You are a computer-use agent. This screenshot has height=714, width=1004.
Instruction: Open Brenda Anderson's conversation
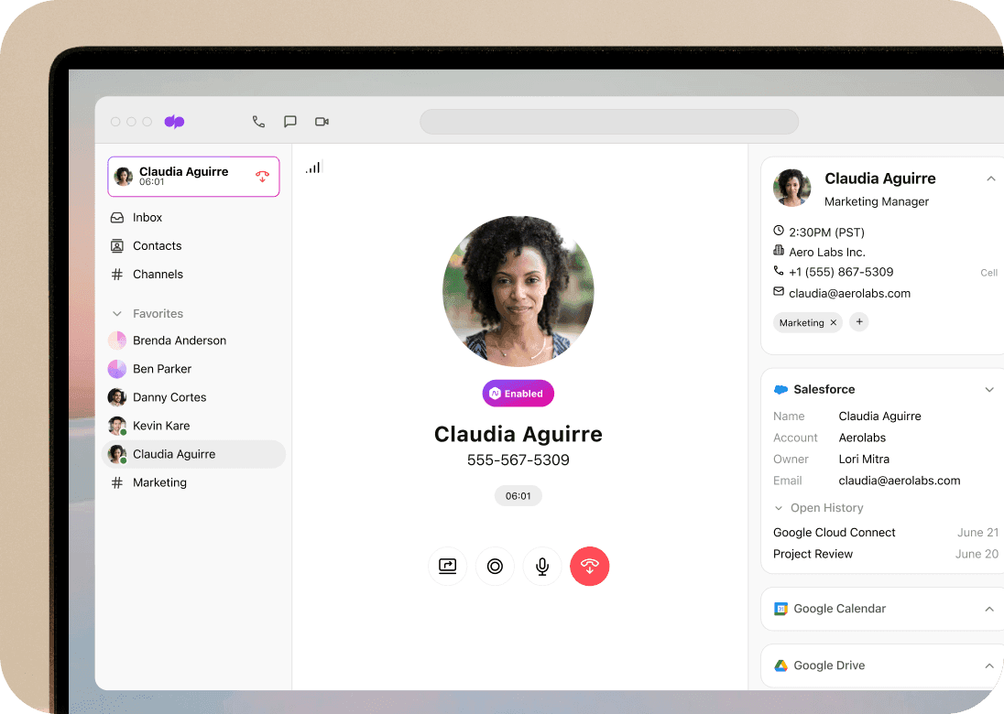(179, 341)
